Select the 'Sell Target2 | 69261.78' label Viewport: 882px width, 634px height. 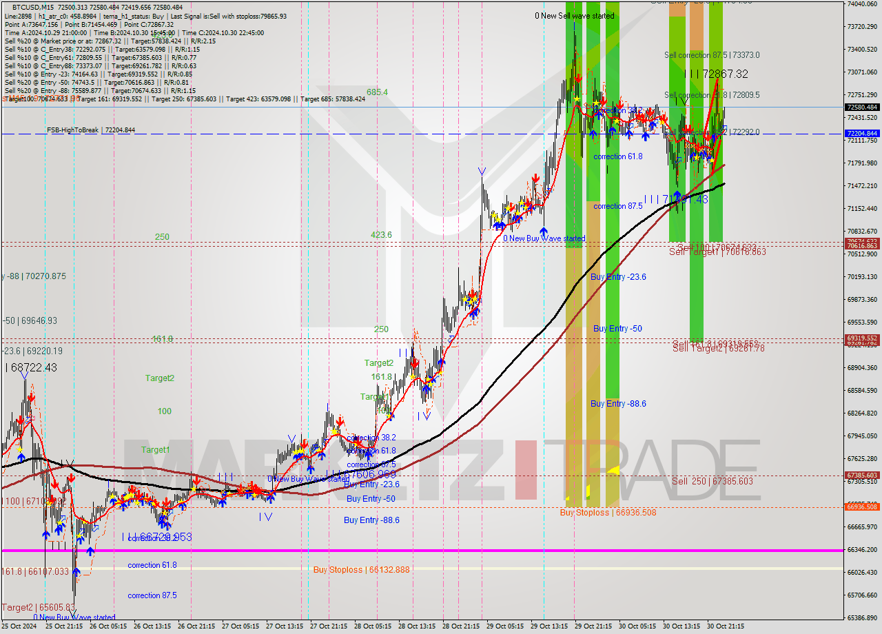[719, 349]
